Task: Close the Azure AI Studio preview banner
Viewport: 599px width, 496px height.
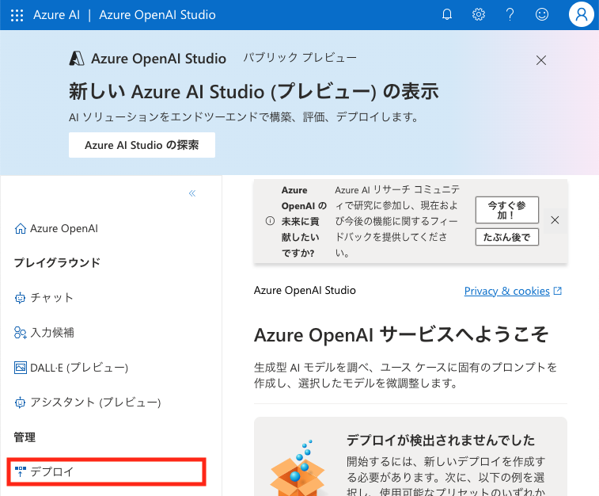Action: coord(541,60)
